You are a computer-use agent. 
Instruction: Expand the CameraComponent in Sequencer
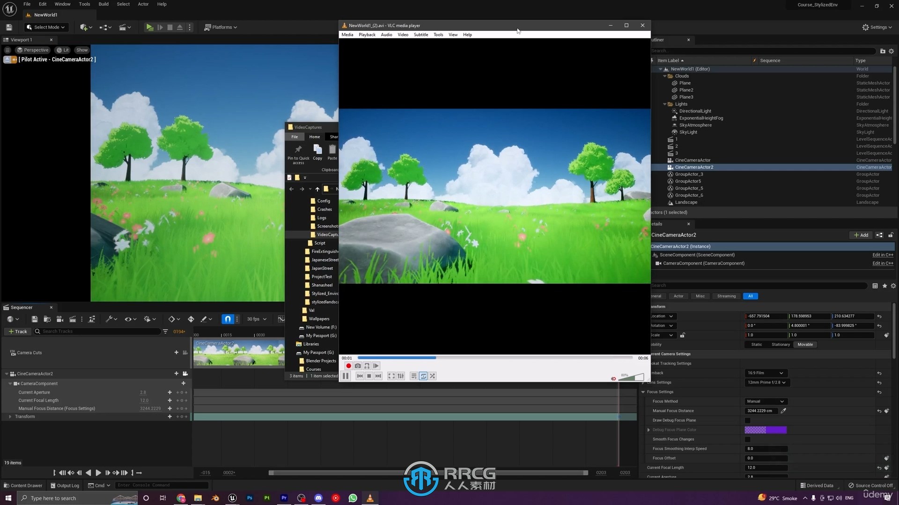10,383
